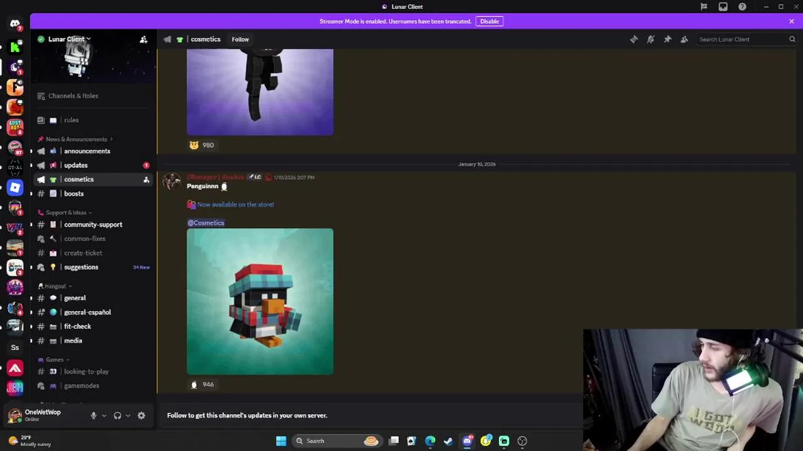Deafen with headphones icon in user panel

[x=117, y=415]
